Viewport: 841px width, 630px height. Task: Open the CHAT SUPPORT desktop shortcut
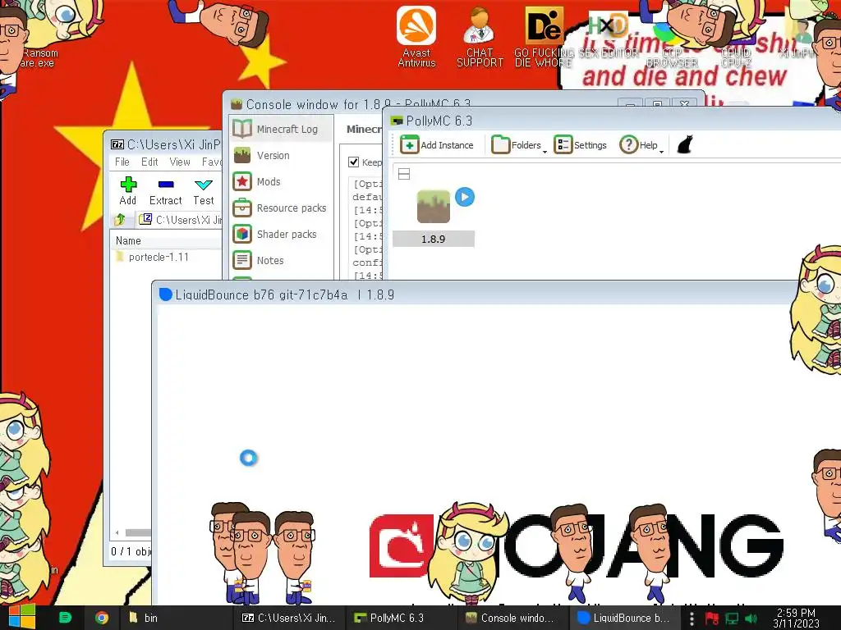(x=480, y=36)
